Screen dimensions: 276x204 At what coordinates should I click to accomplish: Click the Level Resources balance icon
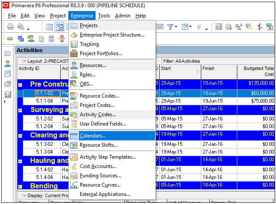pyautogui.click(x=239, y=27)
